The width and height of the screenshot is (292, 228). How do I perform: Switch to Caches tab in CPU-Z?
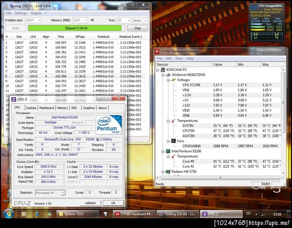[31, 108]
